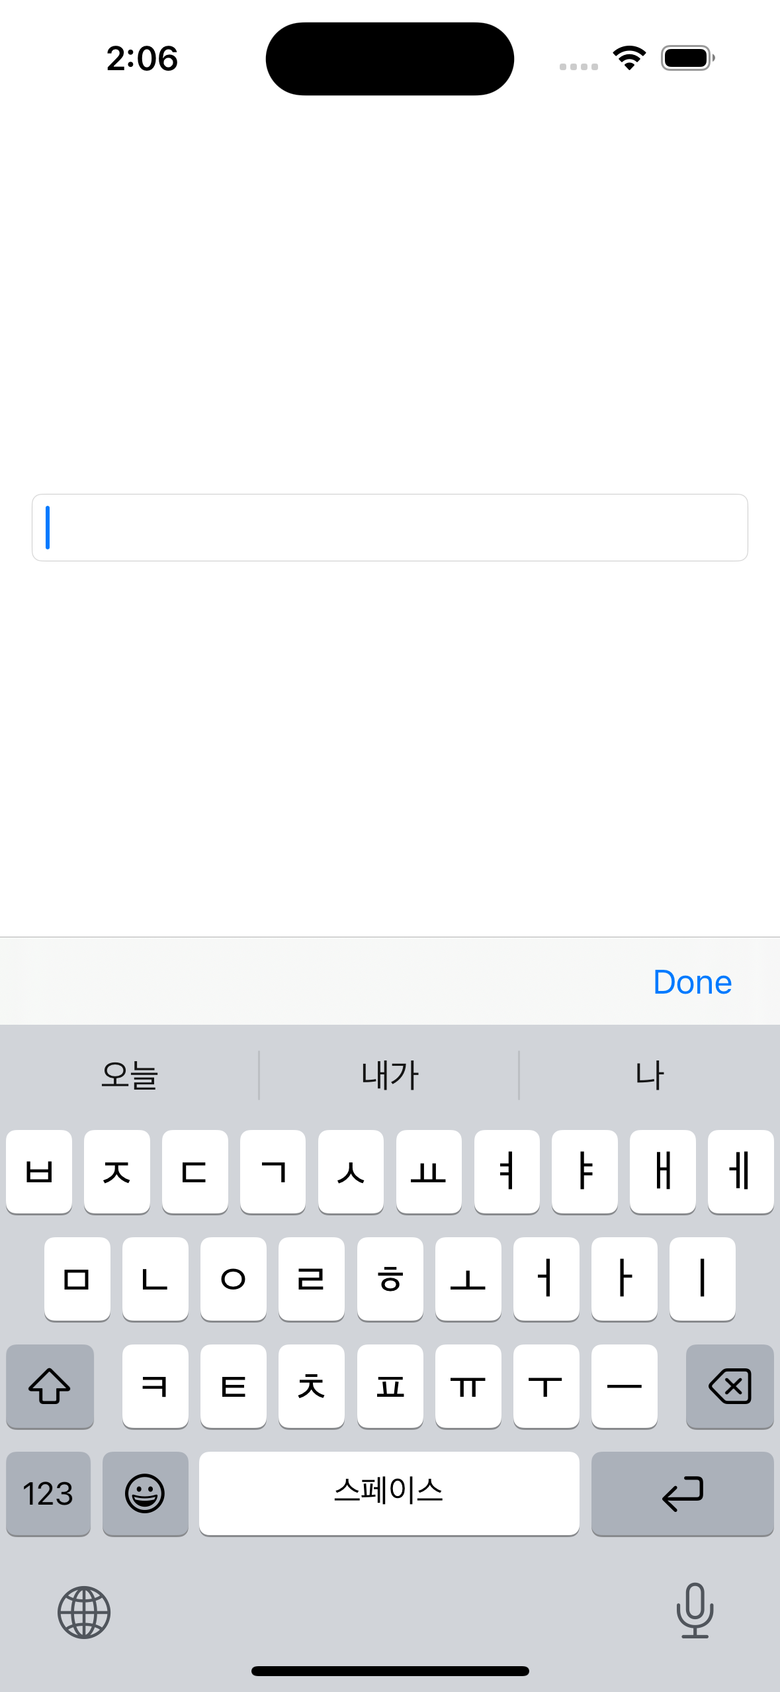The image size is (780, 1692).
Task: Tap the globe keyboard switcher icon
Action: point(84,1612)
